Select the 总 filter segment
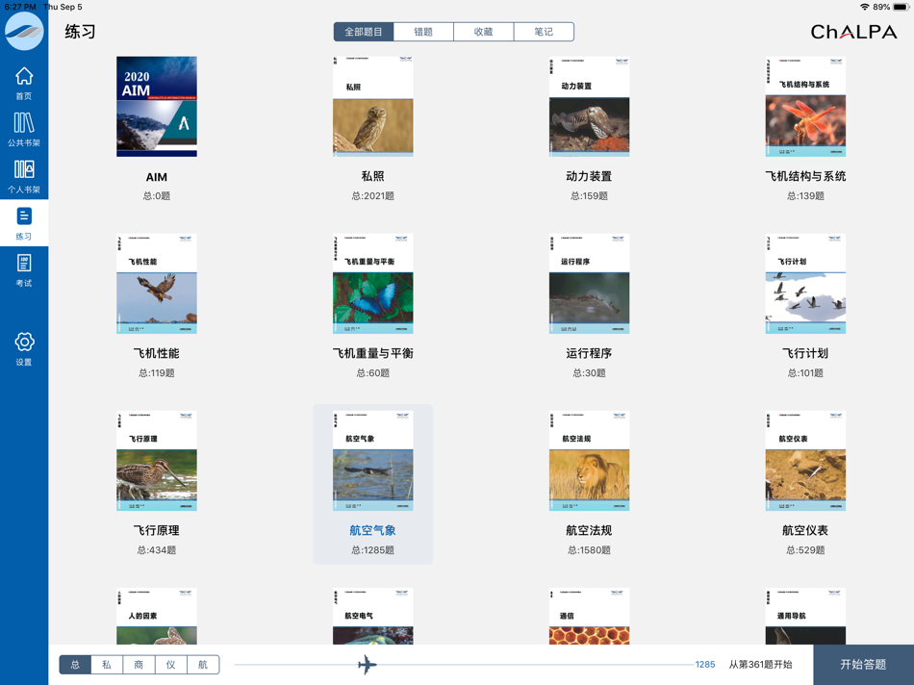The width and height of the screenshot is (914, 685). pos(75,665)
